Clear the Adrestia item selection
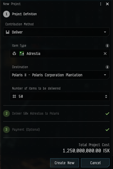This screenshot has width=113, height=169. 105,54
